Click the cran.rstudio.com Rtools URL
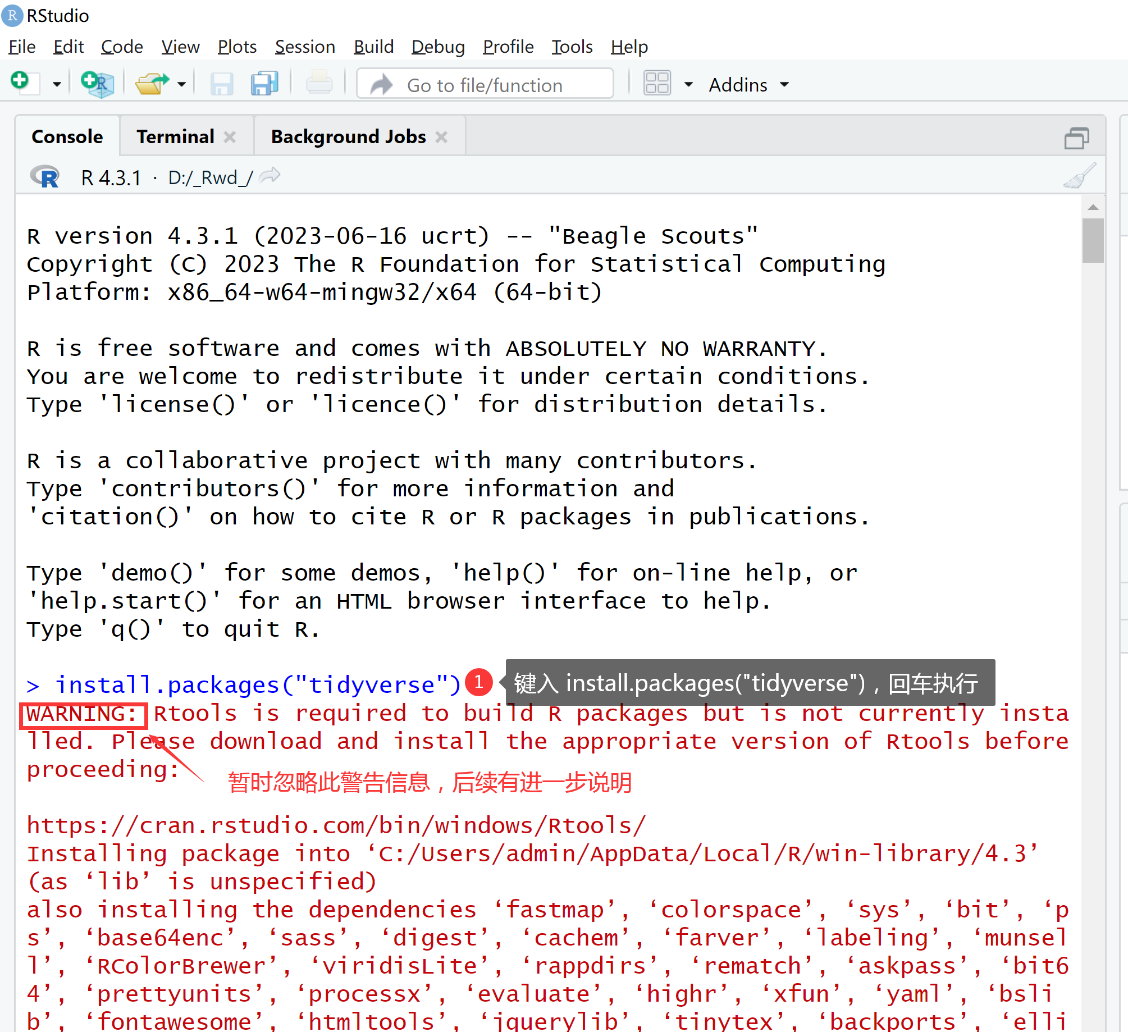 tap(336, 825)
